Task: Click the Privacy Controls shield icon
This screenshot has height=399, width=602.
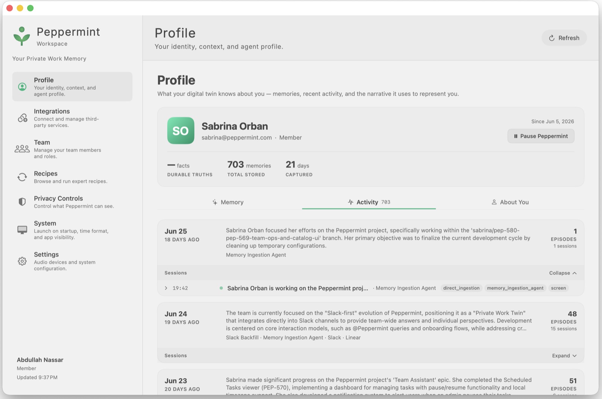Action: point(22,202)
